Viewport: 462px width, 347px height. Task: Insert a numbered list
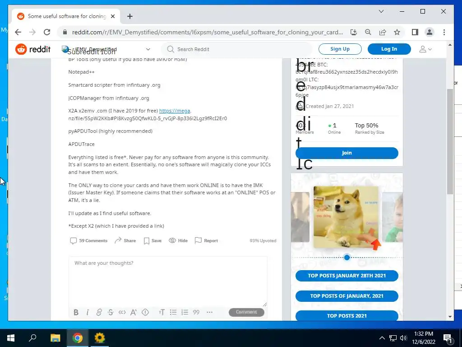[185, 312]
